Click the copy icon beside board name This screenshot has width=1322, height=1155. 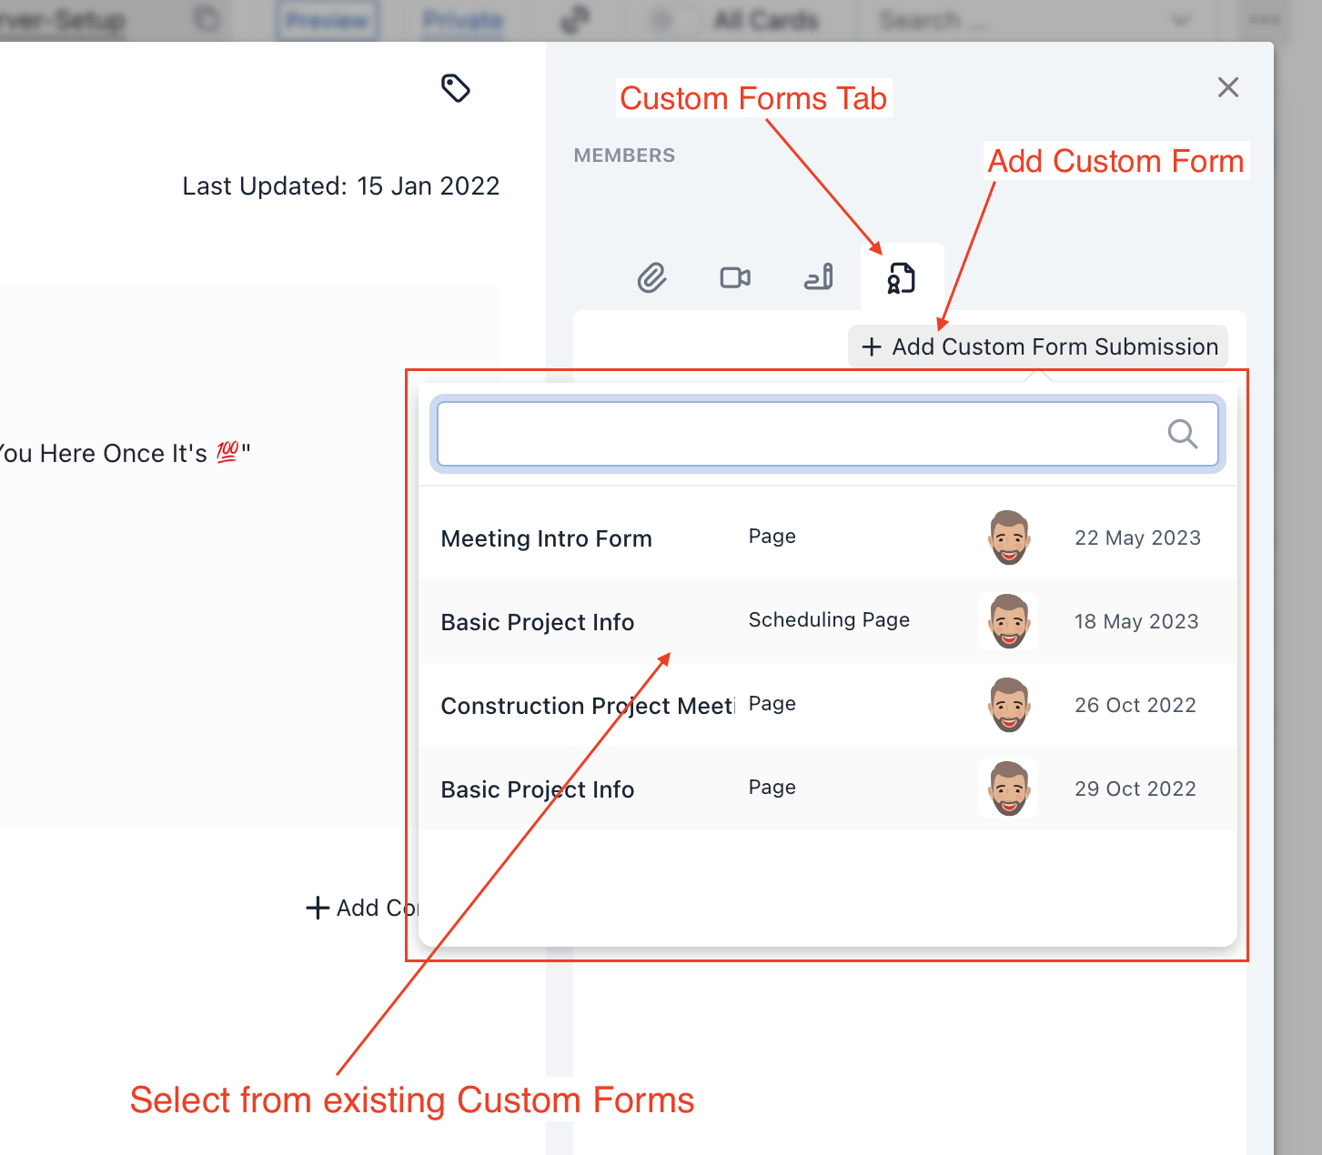(207, 20)
